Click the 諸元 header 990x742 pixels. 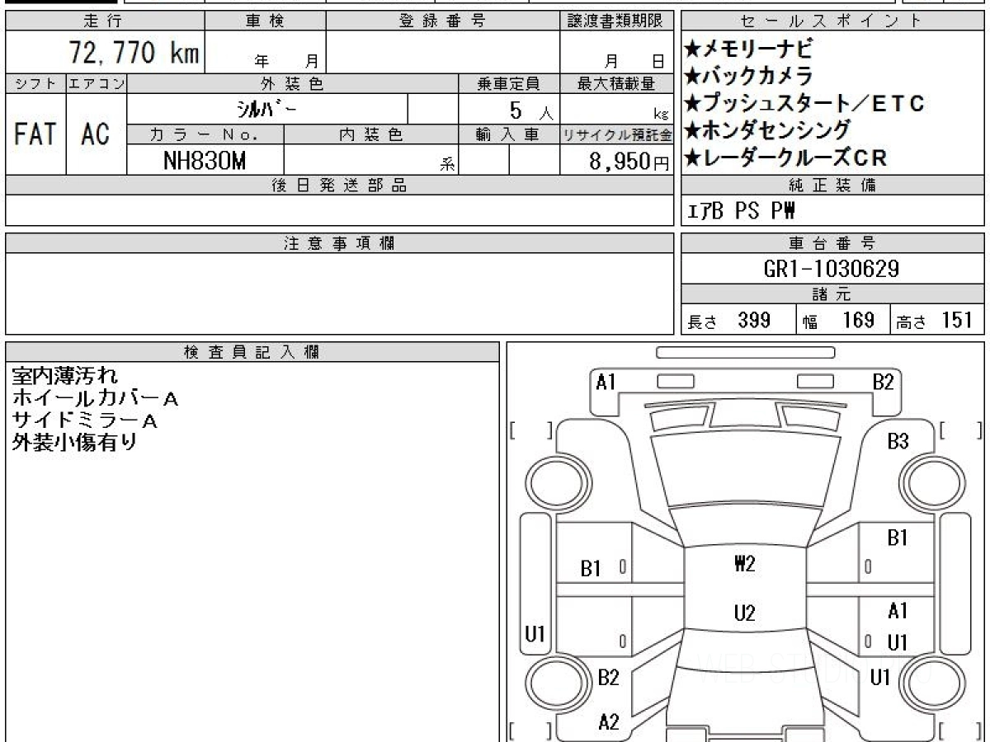point(832,294)
